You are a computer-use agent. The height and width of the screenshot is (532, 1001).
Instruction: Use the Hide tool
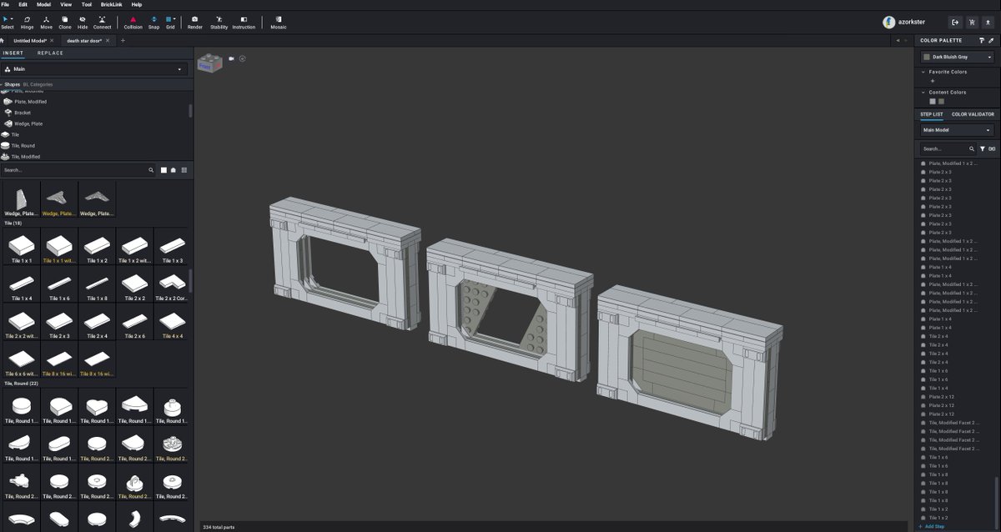click(x=83, y=22)
